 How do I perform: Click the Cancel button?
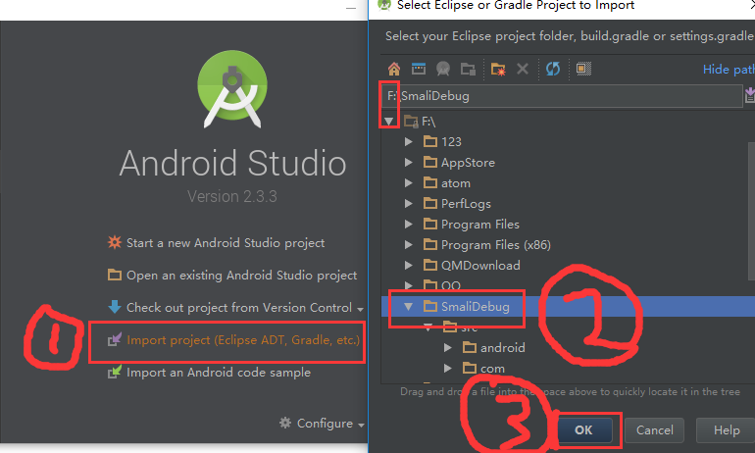(x=654, y=429)
